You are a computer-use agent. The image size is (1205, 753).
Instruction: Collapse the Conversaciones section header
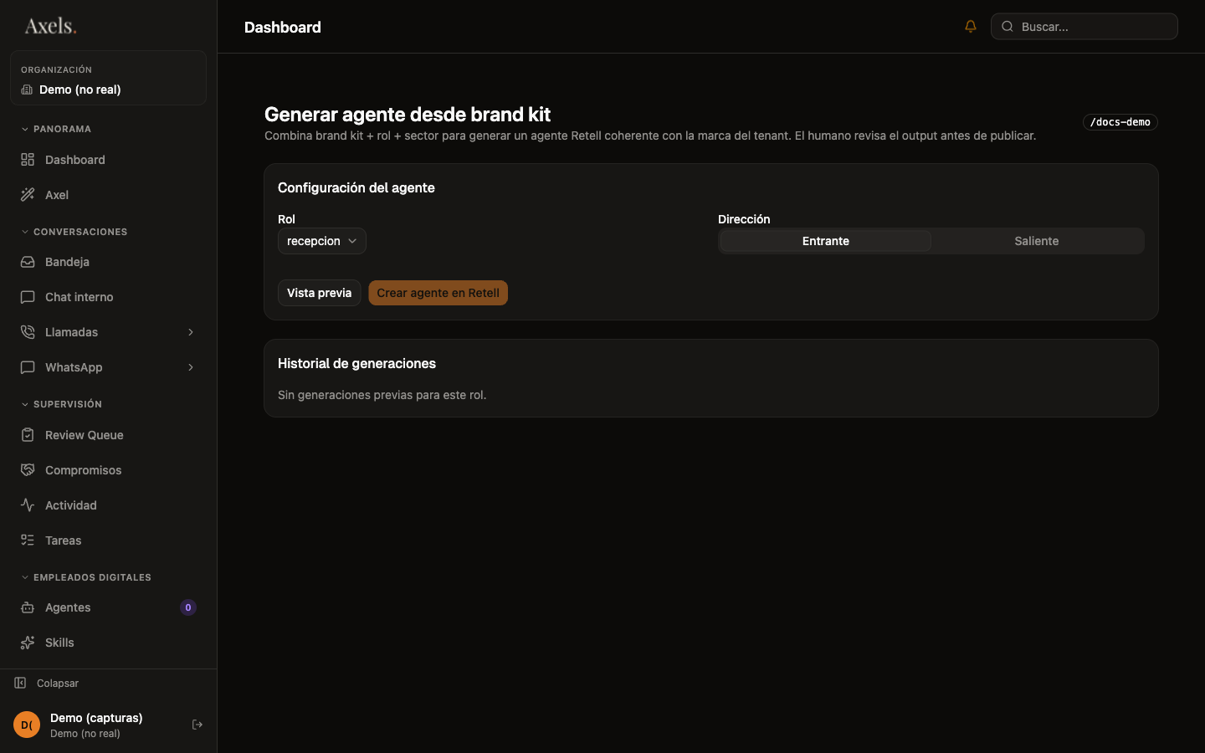click(74, 232)
